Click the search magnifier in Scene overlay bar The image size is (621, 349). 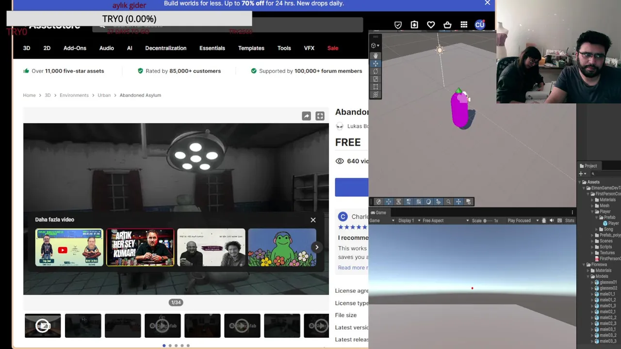point(448,202)
